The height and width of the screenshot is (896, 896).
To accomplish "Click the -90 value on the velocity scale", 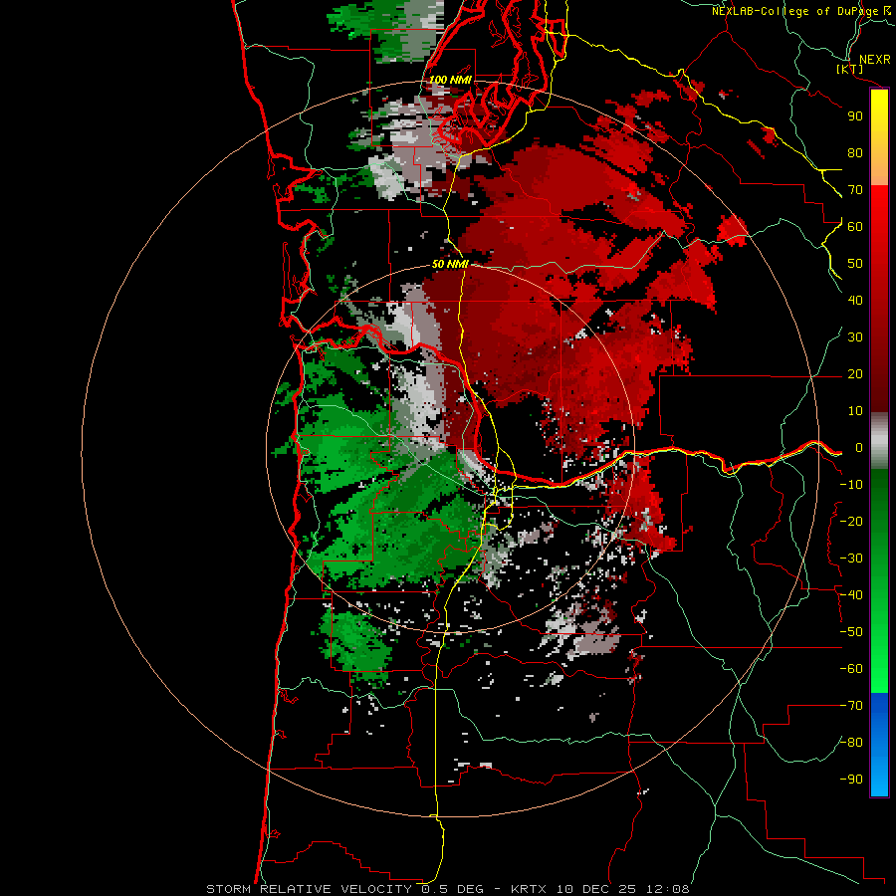I will point(851,780).
